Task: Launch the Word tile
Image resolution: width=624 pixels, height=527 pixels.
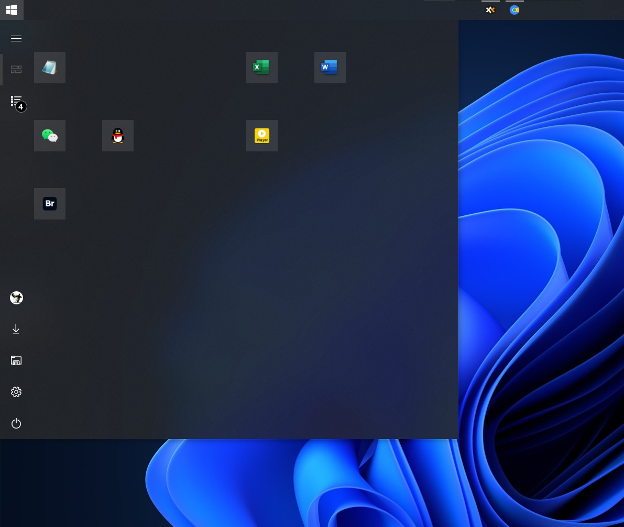Action: pyautogui.click(x=330, y=68)
